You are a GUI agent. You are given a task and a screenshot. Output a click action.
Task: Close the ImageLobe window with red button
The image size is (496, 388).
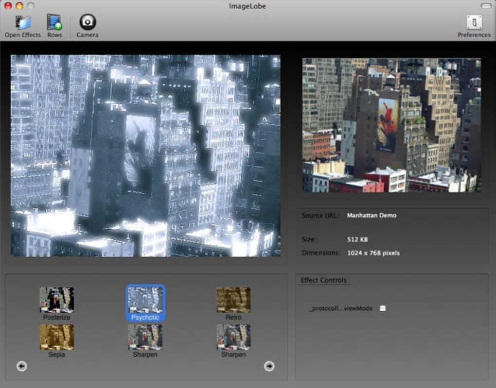(x=8, y=6)
